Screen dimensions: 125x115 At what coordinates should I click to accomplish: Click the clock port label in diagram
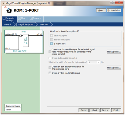(x=8, y=48)
